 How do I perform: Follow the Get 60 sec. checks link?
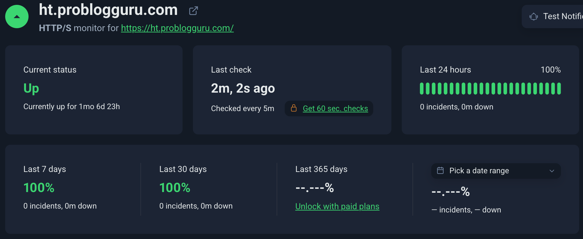point(335,108)
